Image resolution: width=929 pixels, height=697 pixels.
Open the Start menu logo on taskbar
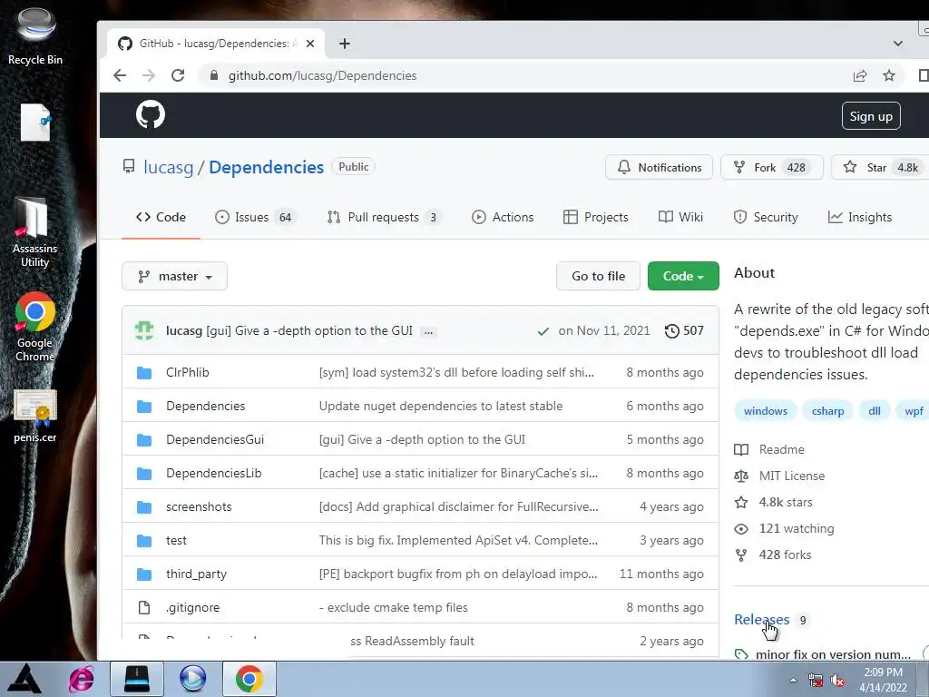(24, 679)
